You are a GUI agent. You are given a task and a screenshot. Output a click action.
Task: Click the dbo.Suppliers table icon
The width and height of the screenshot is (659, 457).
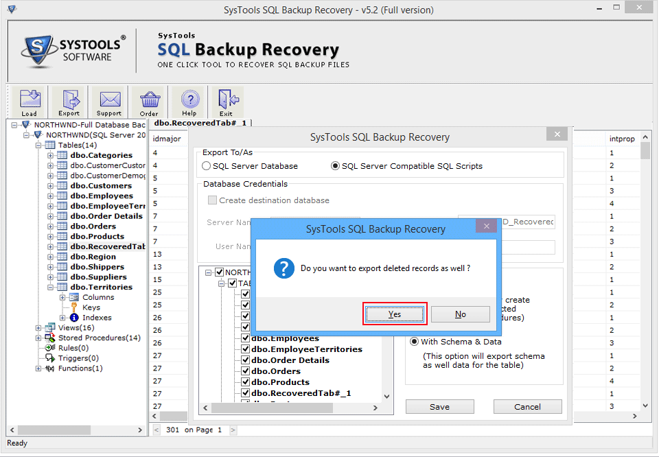[62, 277]
